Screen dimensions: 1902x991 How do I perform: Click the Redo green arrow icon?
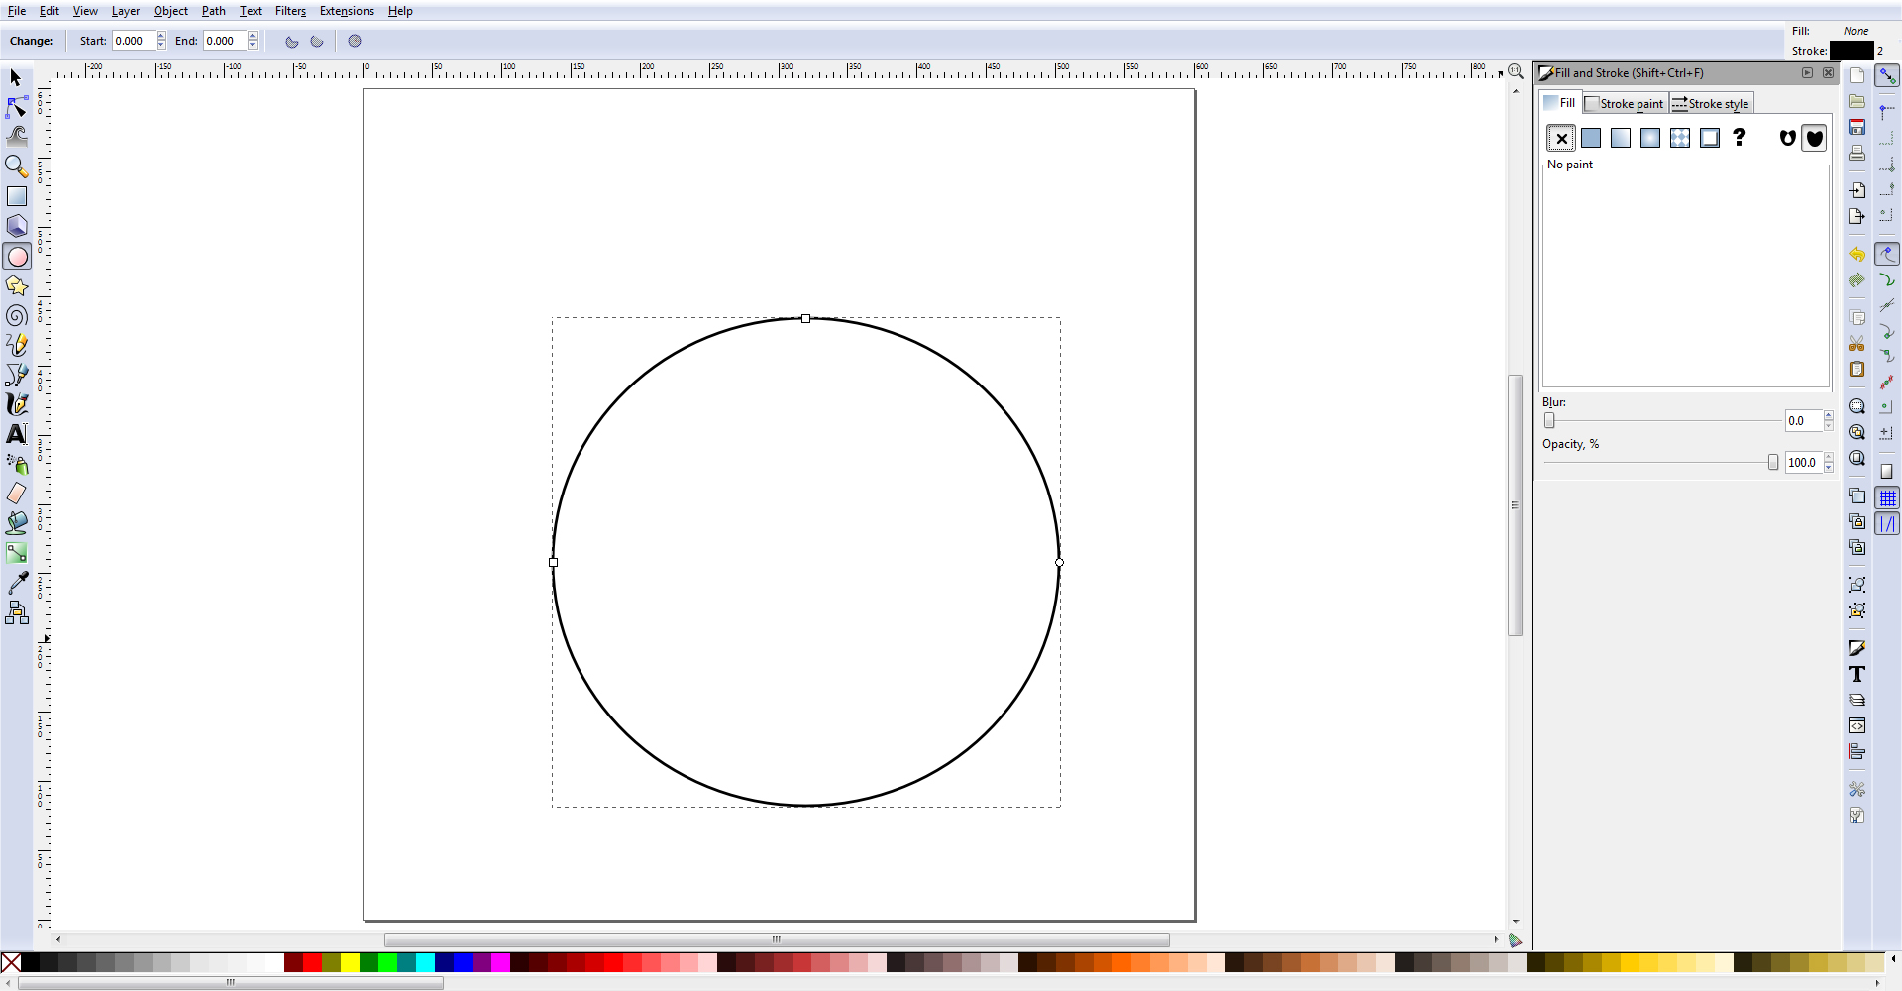pyautogui.click(x=1857, y=280)
